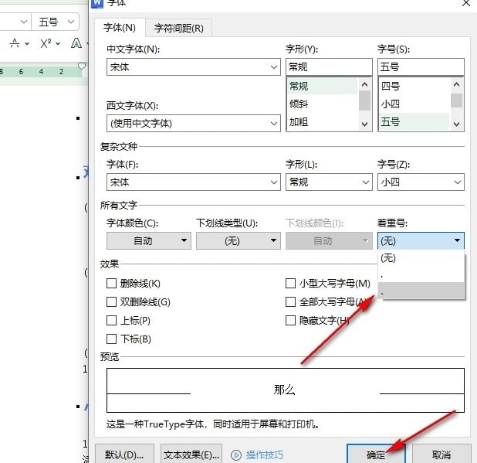Open the 复杂文种 字号(Z) 小四 dropdown

coord(421,182)
